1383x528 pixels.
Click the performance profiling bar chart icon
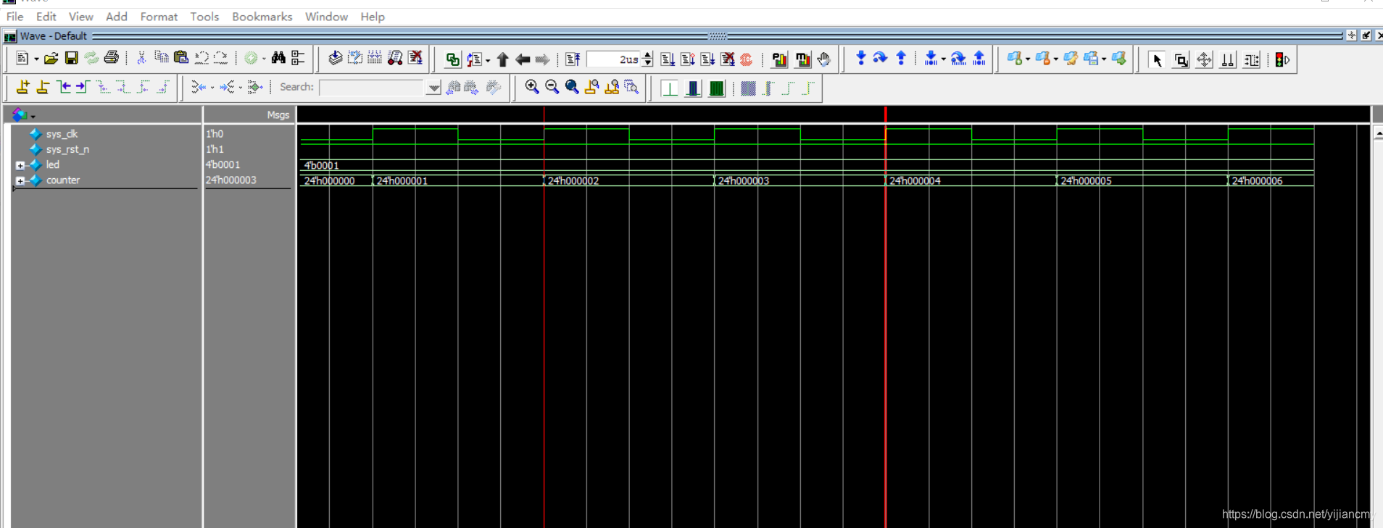click(x=780, y=59)
